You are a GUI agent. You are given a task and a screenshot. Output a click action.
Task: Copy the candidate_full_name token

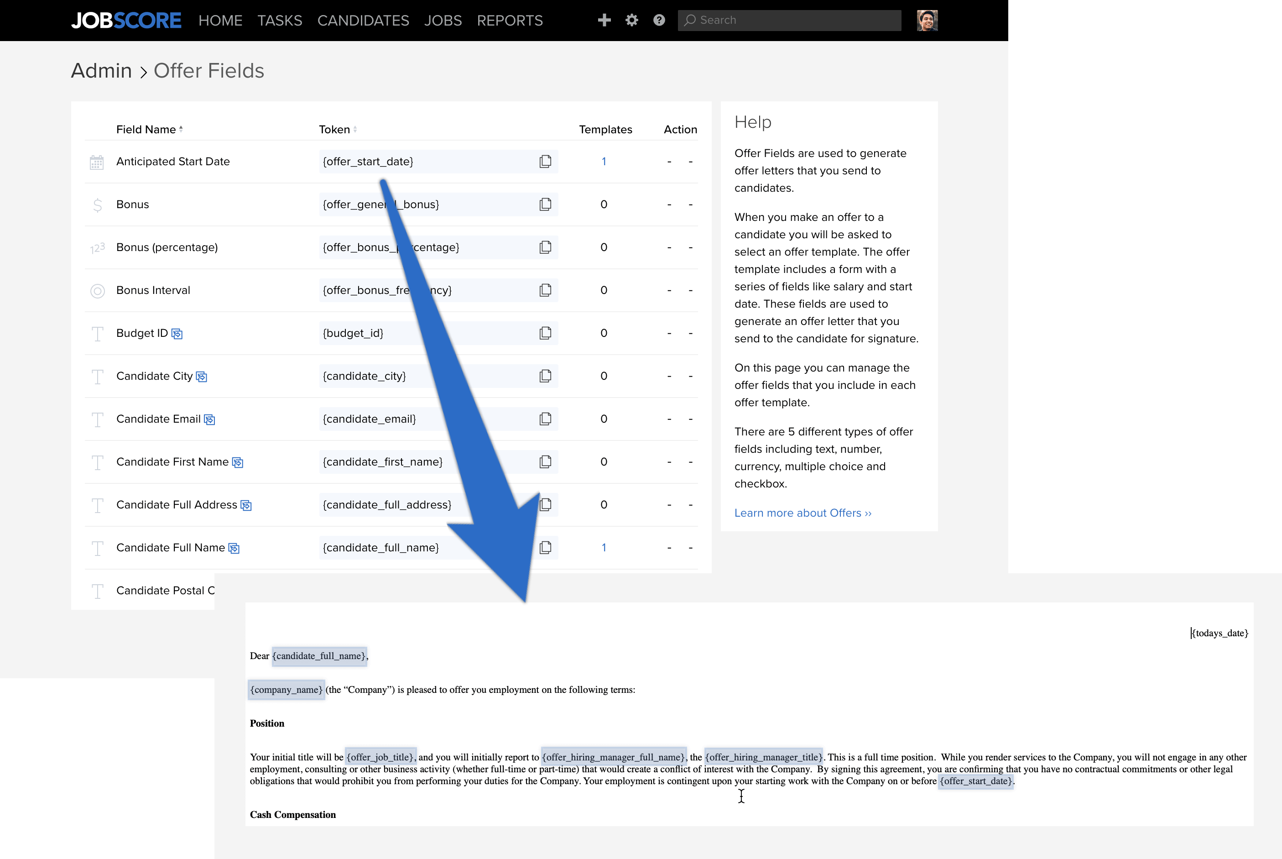(546, 547)
